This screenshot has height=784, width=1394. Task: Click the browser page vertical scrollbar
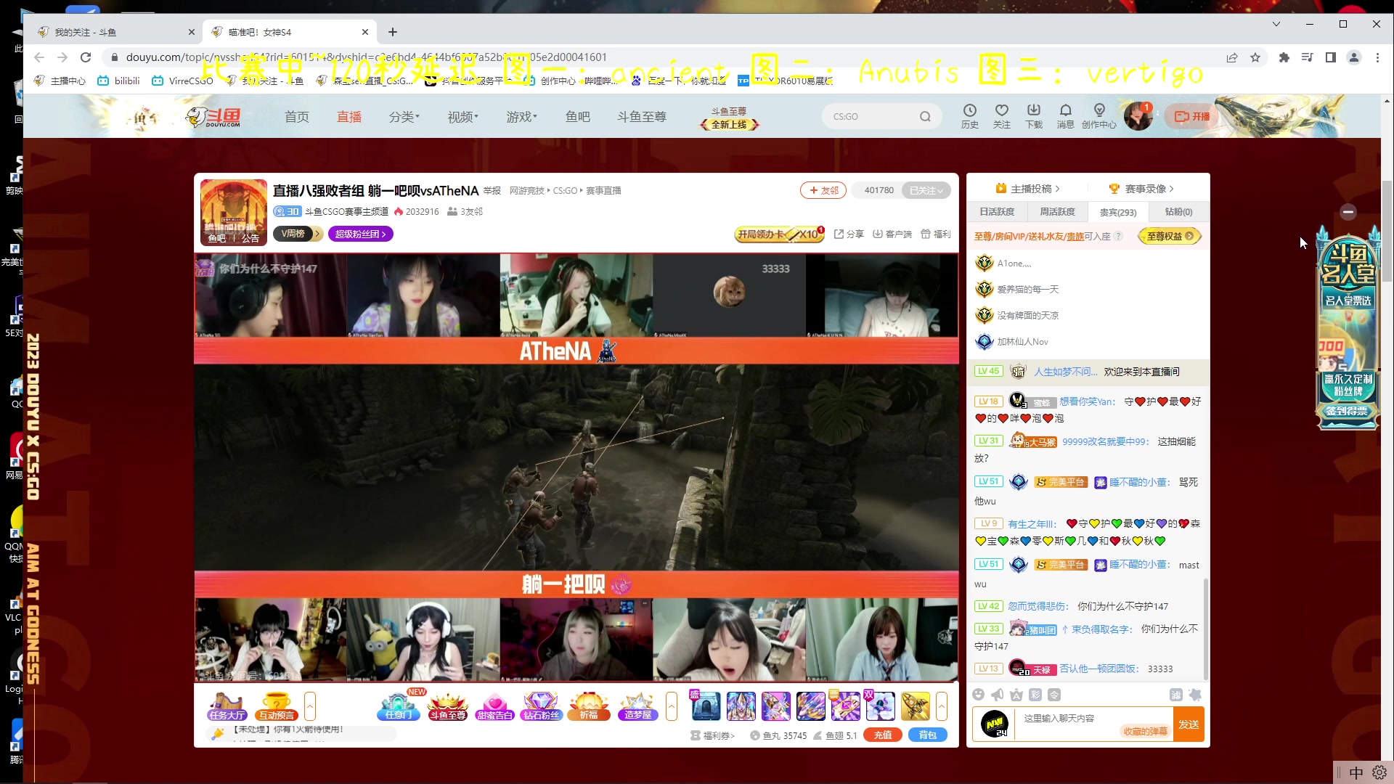point(1387,231)
